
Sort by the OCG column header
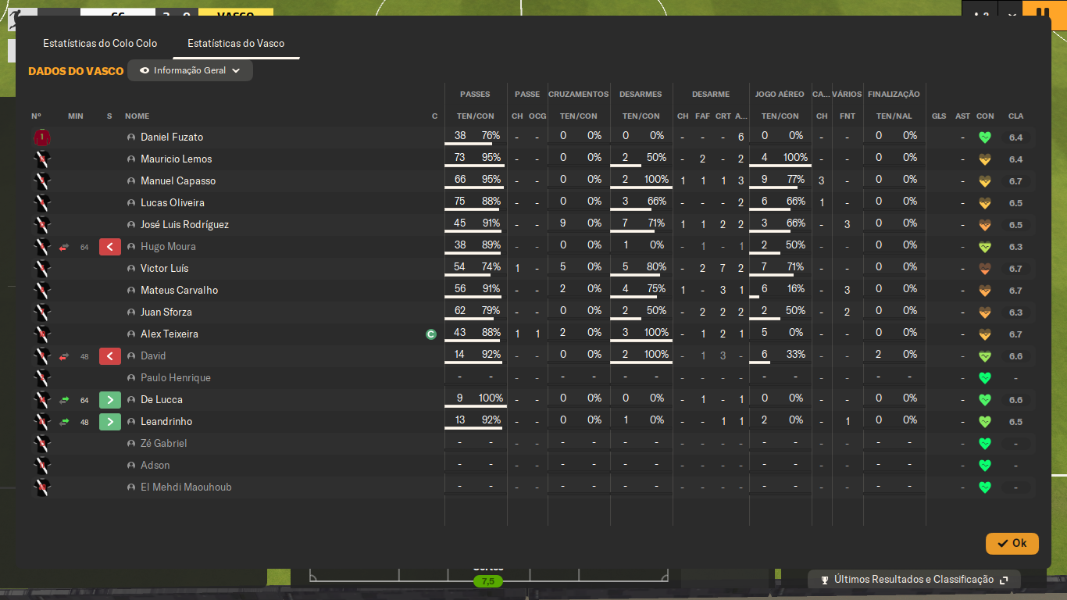pyautogui.click(x=537, y=116)
